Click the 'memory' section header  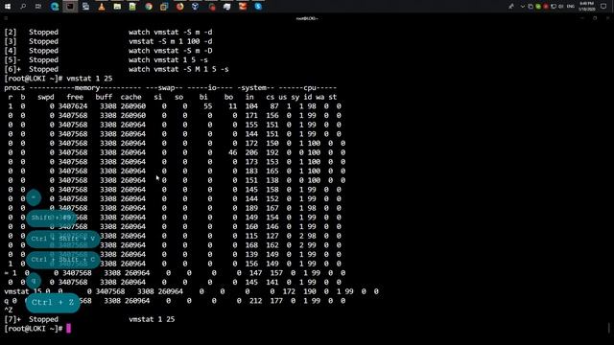[87, 87]
